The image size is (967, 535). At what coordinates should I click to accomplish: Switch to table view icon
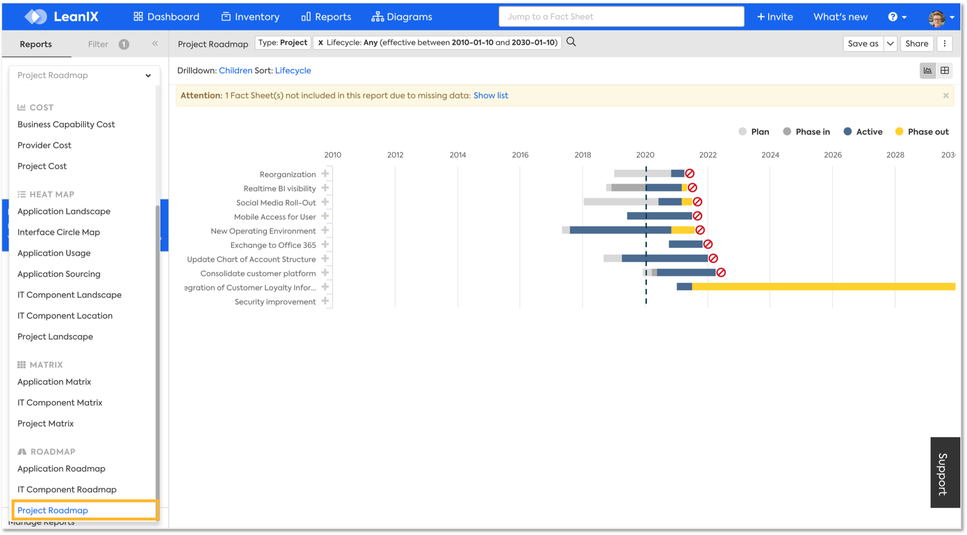(944, 70)
